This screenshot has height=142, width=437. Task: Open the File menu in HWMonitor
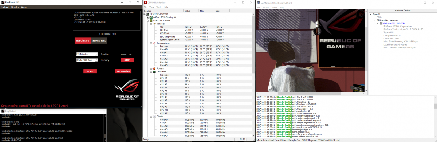(x=146, y=7)
